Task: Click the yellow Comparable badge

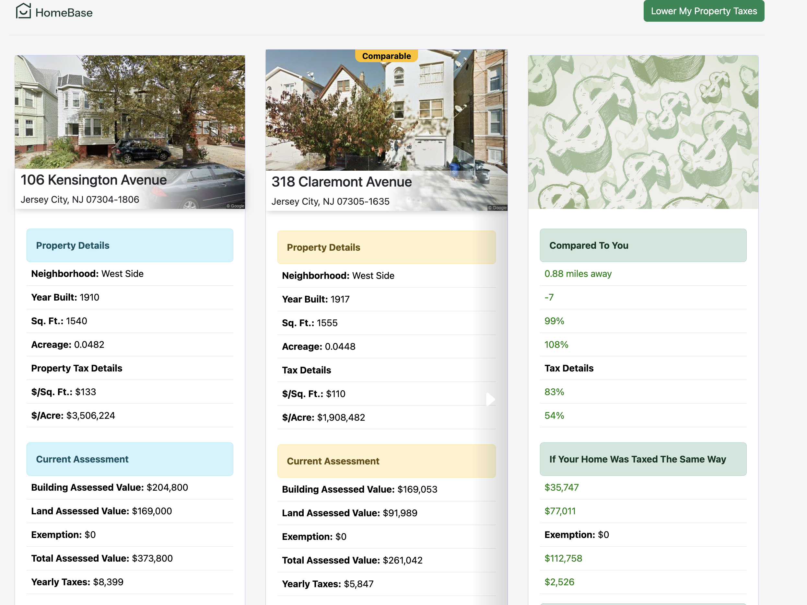Action: coord(386,56)
